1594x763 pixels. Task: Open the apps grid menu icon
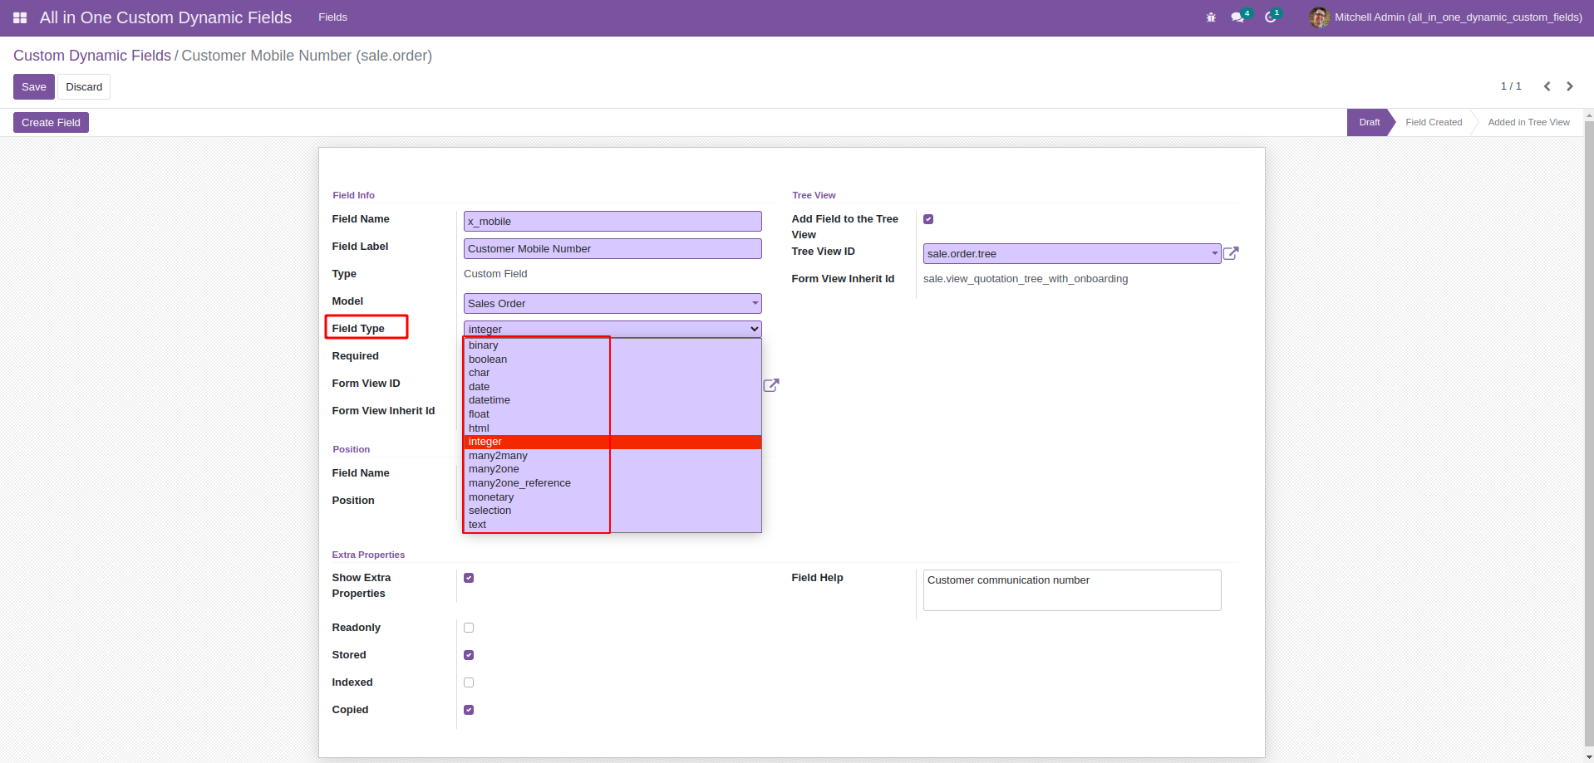tap(20, 17)
